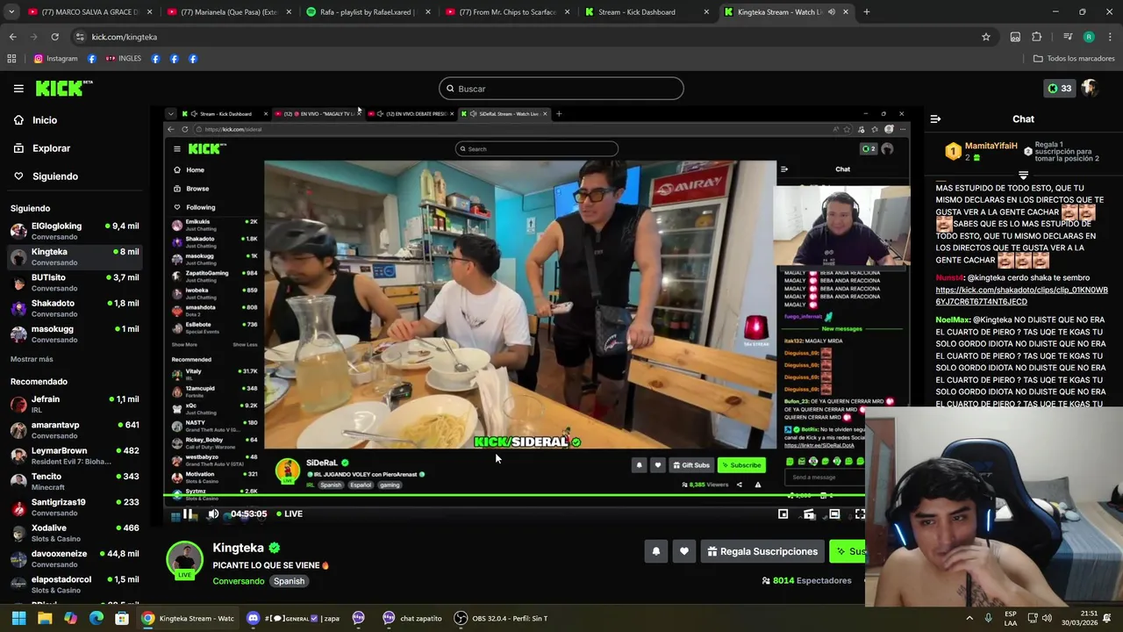Follow Kingteka with heart button
Screen dimensions: 1123x632
tap(684, 551)
